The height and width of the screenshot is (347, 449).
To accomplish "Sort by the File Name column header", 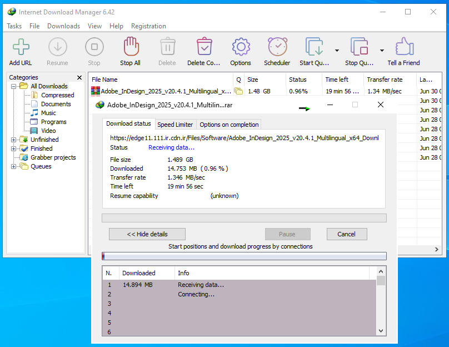I will 161,80.
